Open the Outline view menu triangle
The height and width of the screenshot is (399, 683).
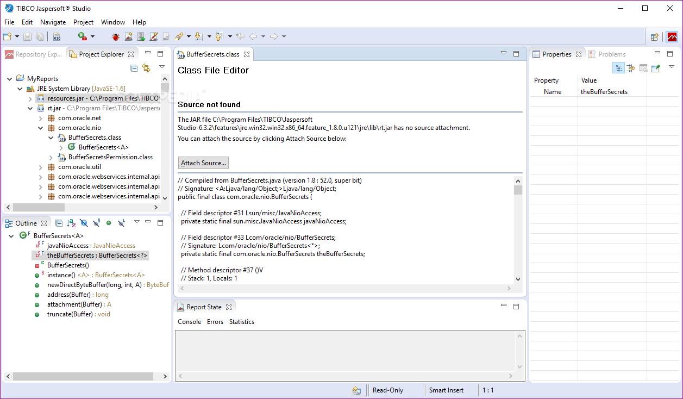pos(137,222)
